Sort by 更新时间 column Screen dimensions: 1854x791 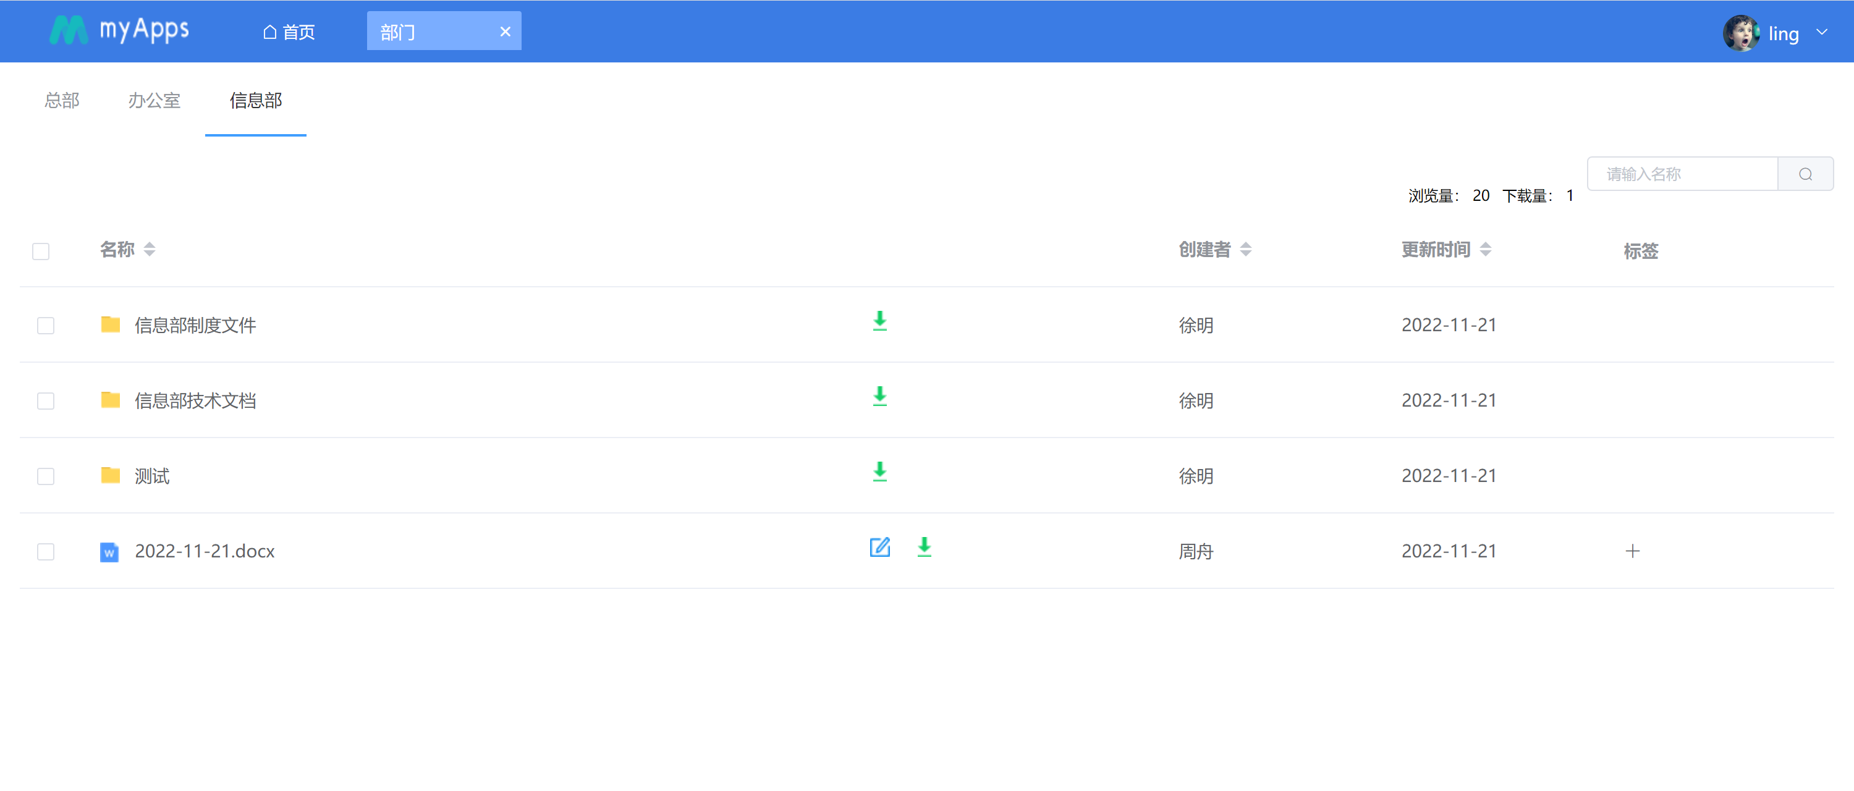point(1485,250)
